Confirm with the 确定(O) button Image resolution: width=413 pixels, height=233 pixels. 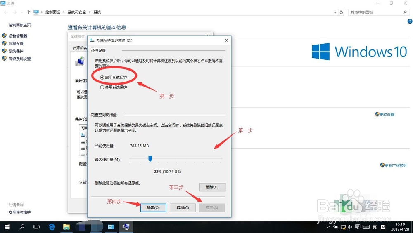pyautogui.click(x=153, y=207)
